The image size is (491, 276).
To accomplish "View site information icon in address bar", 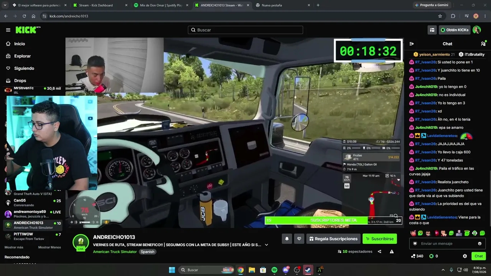I will pos(44,16).
